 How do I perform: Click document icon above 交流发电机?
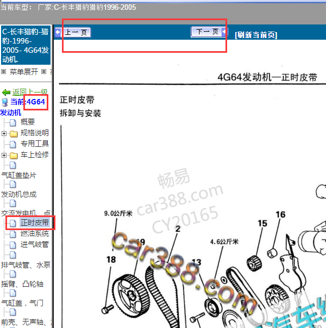(x=13, y=203)
